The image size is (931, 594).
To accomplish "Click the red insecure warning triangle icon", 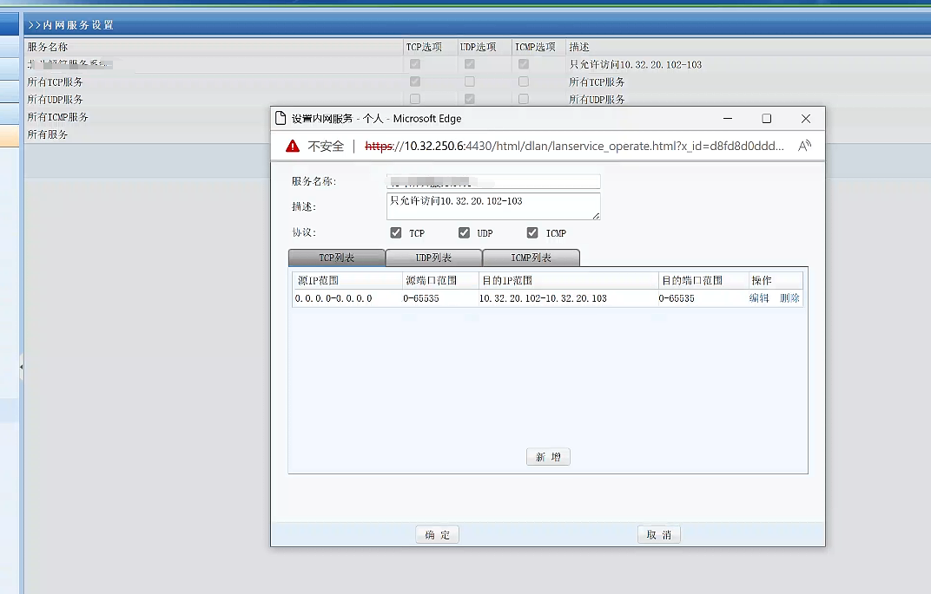I will click(x=293, y=147).
